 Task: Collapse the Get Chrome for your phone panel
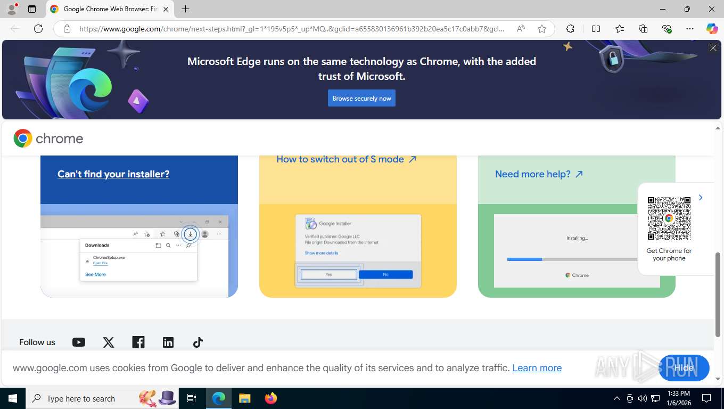pos(701,198)
